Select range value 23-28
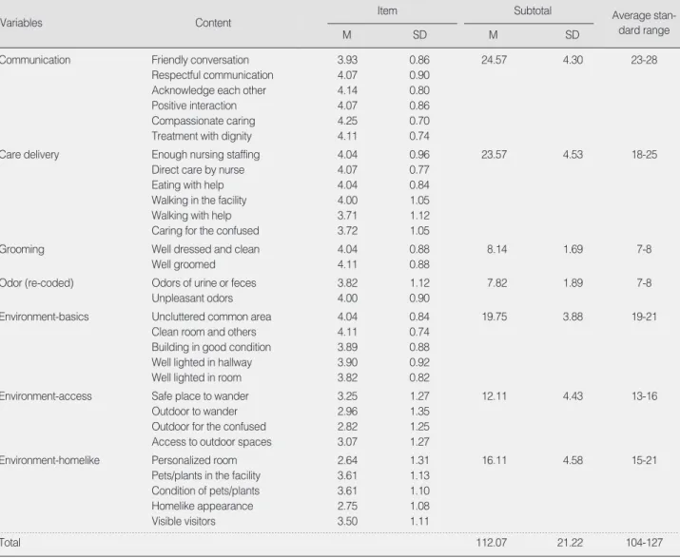The width and height of the screenshot is (680, 558). 644,60
